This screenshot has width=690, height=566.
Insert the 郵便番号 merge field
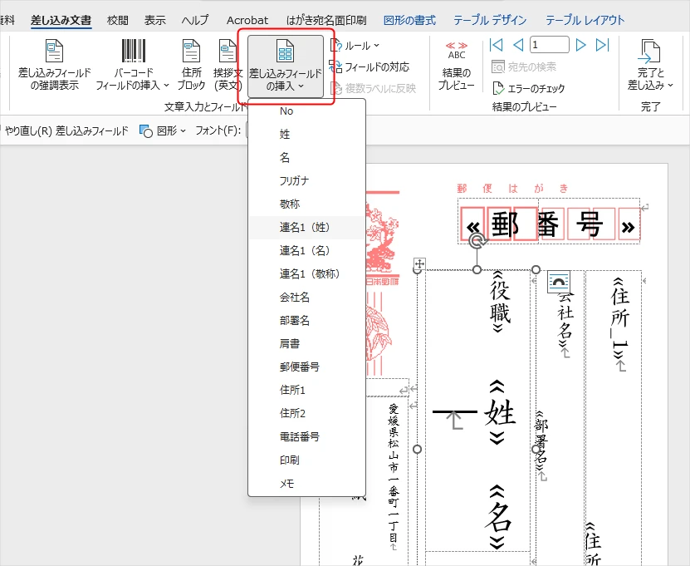coord(299,364)
